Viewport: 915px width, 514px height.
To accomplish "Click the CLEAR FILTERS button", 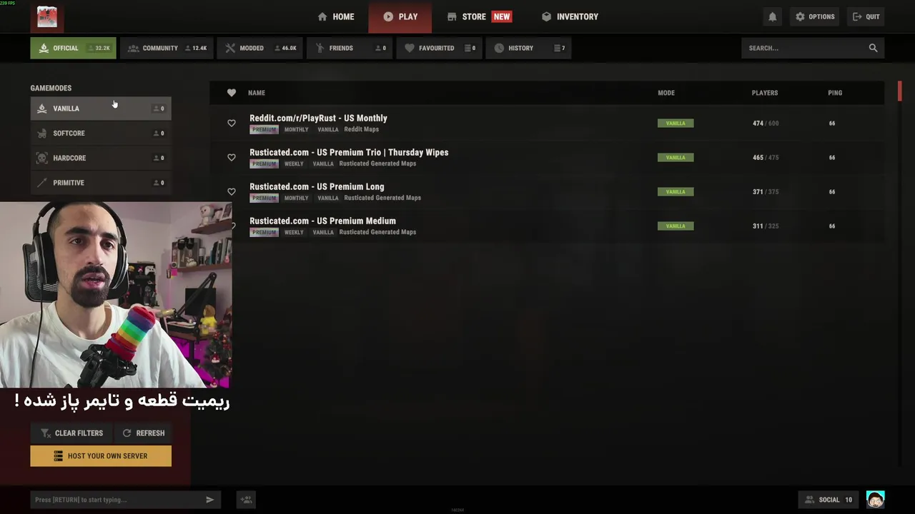I will point(71,433).
